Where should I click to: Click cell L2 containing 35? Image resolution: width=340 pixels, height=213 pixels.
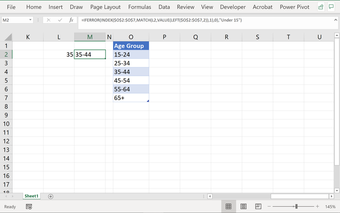(x=59, y=54)
